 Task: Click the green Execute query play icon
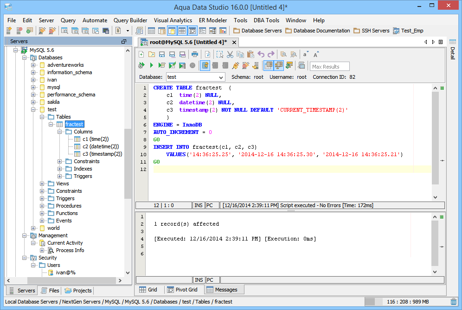point(151,66)
